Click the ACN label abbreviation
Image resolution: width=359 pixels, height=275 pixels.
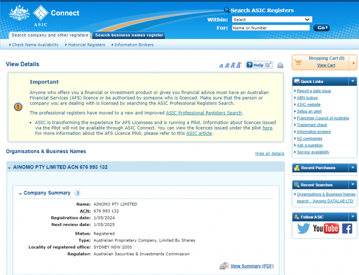click(85, 211)
